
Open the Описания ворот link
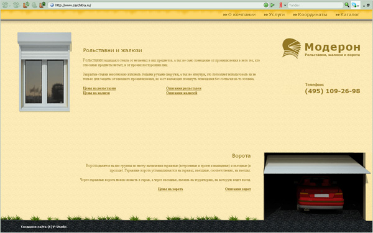pyautogui.click(x=238, y=190)
